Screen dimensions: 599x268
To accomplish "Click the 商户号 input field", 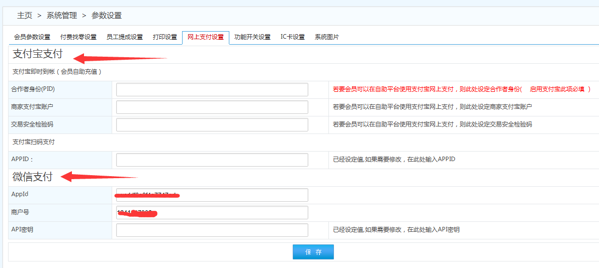I will 212,212.
